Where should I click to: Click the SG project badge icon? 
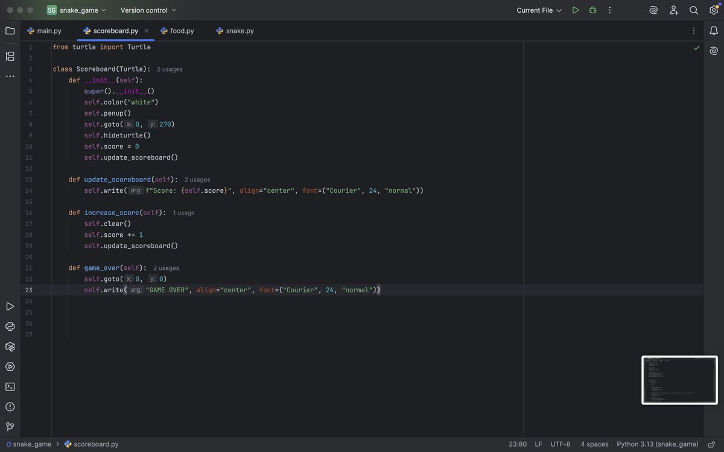52,10
